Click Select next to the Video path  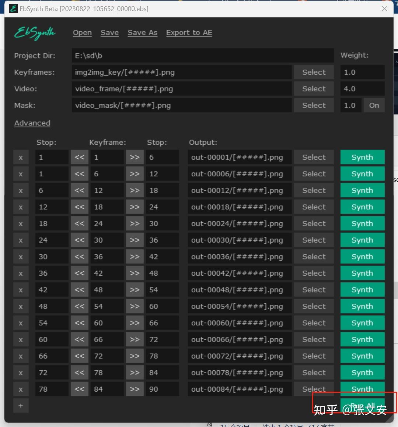click(314, 88)
